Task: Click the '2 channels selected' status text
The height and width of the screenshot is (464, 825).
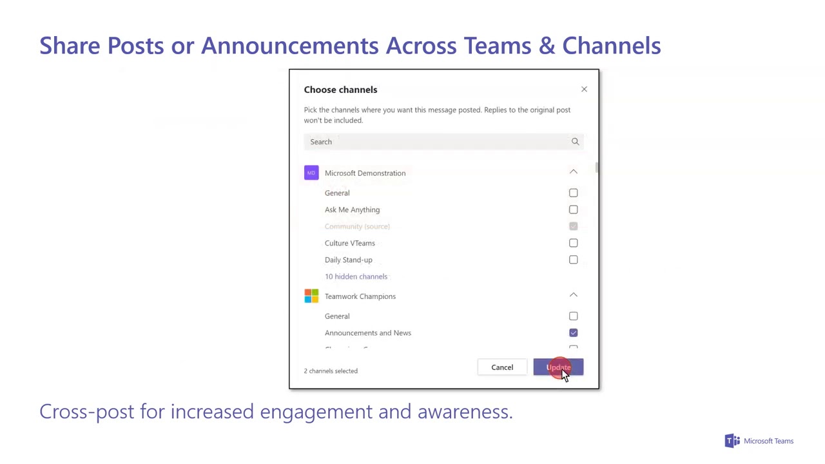Action: click(x=331, y=371)
